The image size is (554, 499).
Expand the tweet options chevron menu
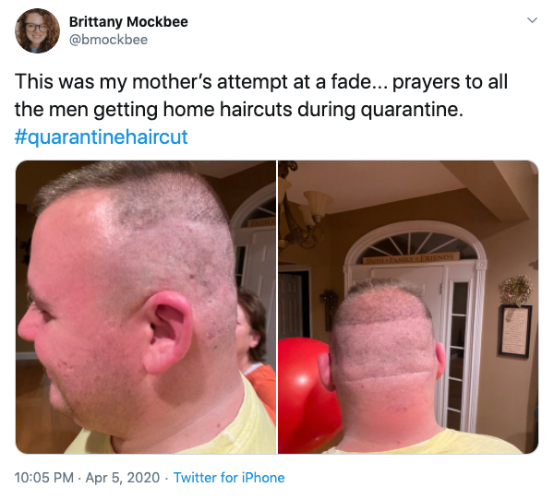pyautogui.click(x=532, y=19)
